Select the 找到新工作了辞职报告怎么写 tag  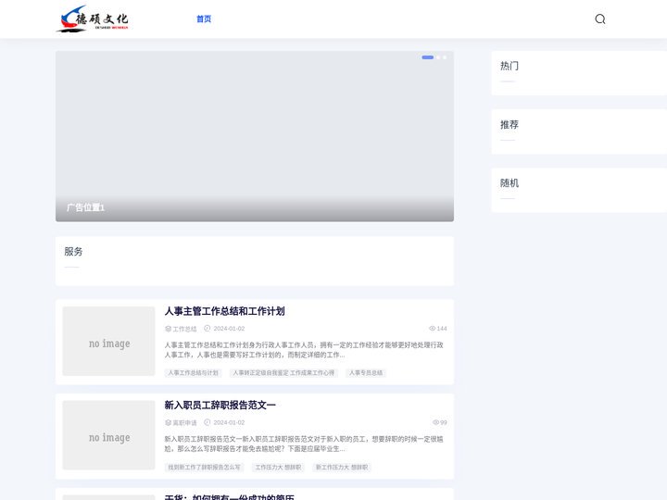pyautogui.click(x=204, y=468)
